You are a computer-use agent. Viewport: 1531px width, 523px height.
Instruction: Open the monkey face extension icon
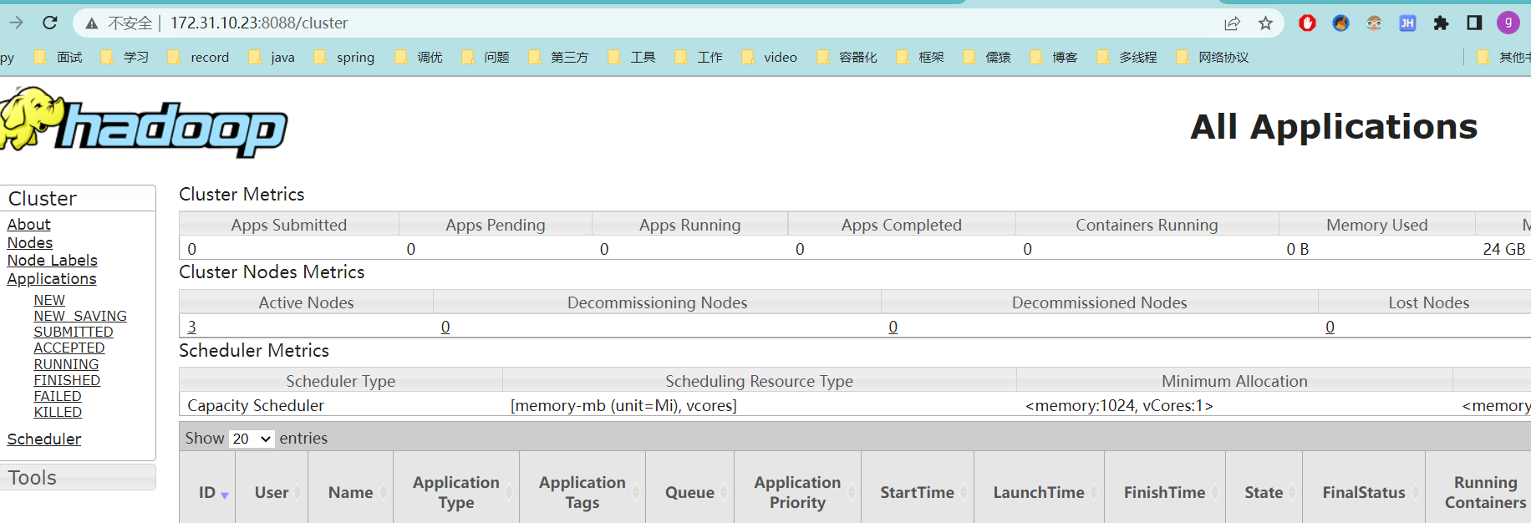(1374, 23)
